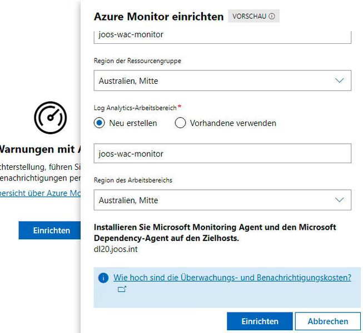This screenshot has height=333, width=363.
Task: Open the 'Region der Ressourcengruppe' dropdown
Action: tap(222, 80)
